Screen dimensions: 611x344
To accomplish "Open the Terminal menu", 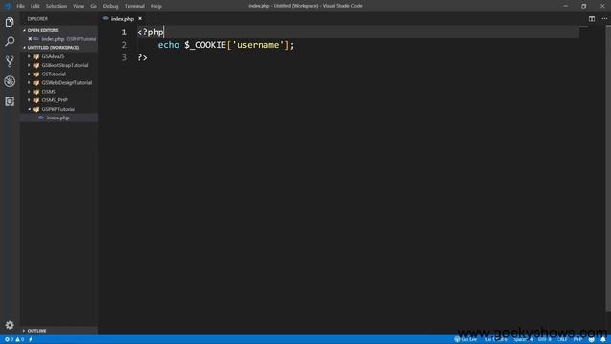I will (x=135, y=6).
